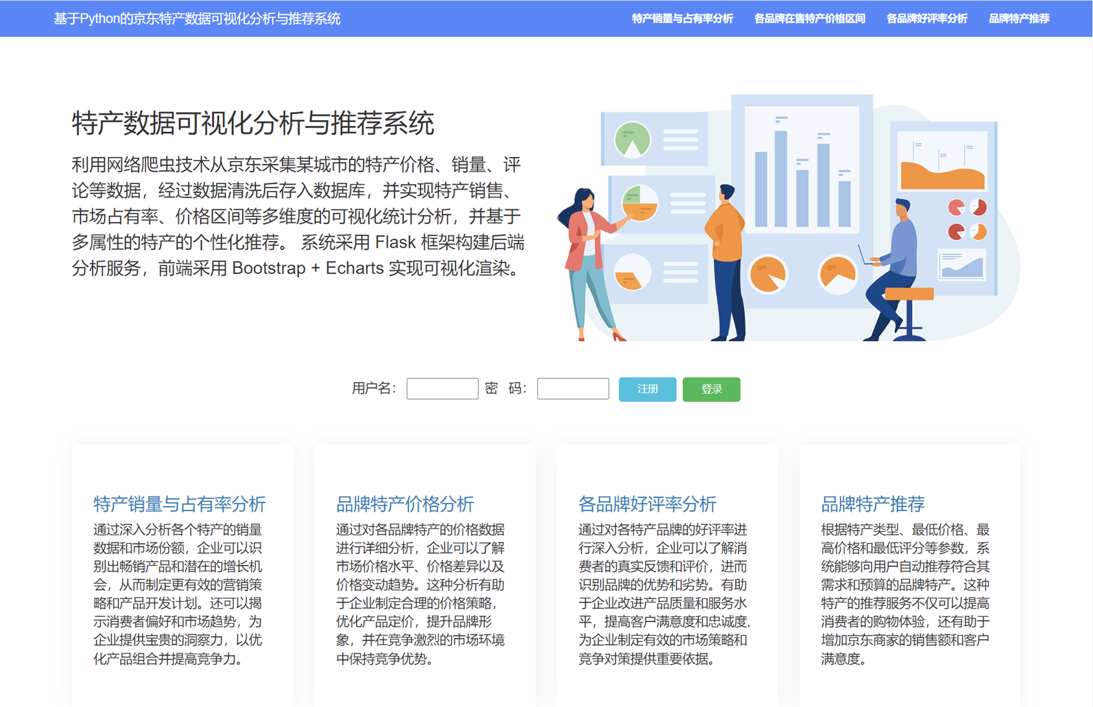
Task: Click the green pie chart in the illustration
Action: click(632, 139)
